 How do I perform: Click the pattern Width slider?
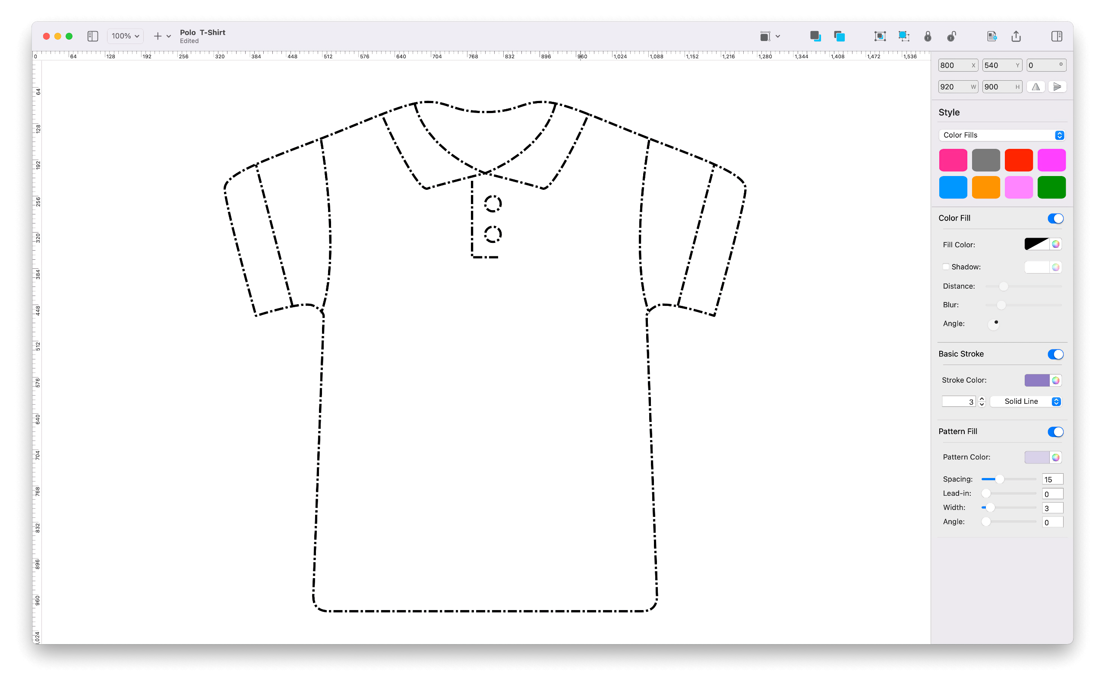pyautogui.click(x=1009, y=507)
